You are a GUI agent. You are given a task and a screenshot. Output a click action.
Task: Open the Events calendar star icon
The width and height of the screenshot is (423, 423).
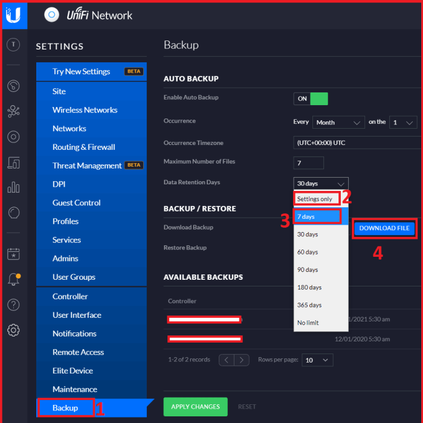[13, 254]
